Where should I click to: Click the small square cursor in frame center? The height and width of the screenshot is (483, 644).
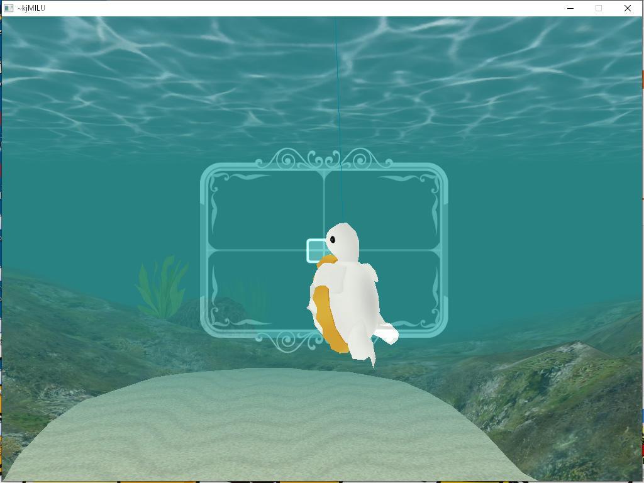click(x=315, y=250)
